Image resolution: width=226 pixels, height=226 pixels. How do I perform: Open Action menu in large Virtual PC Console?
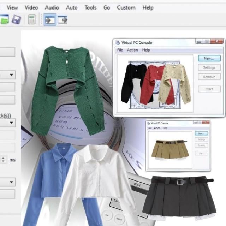[132, 50]
